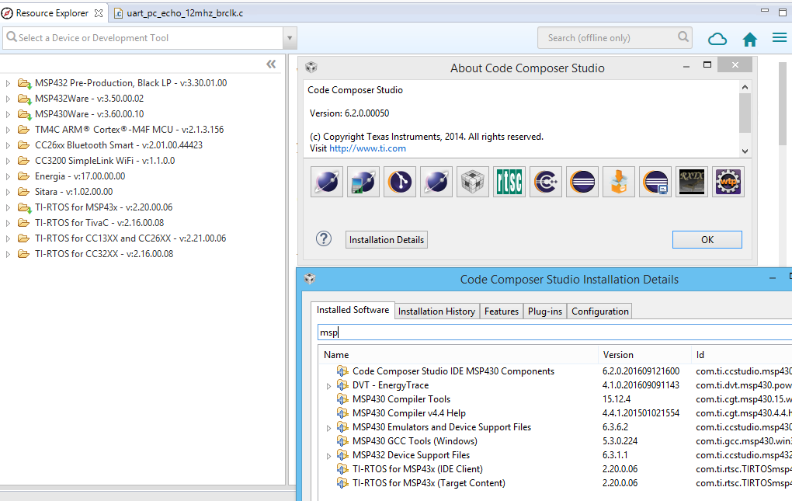The width and height of the screenshot is (792, 501).
Task: Click the installed software filter field containing msp
Action: (554, 332)
